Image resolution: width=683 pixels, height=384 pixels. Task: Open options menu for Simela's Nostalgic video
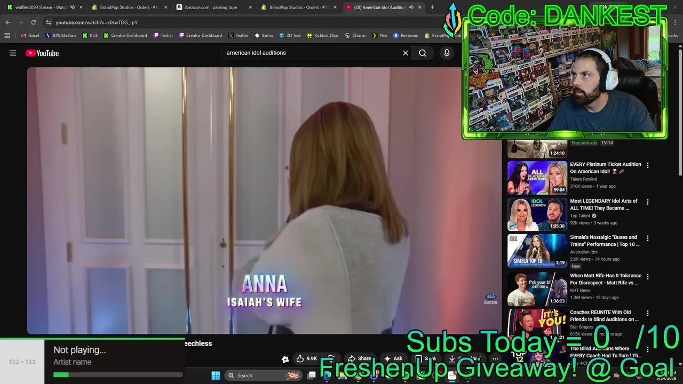648,238
